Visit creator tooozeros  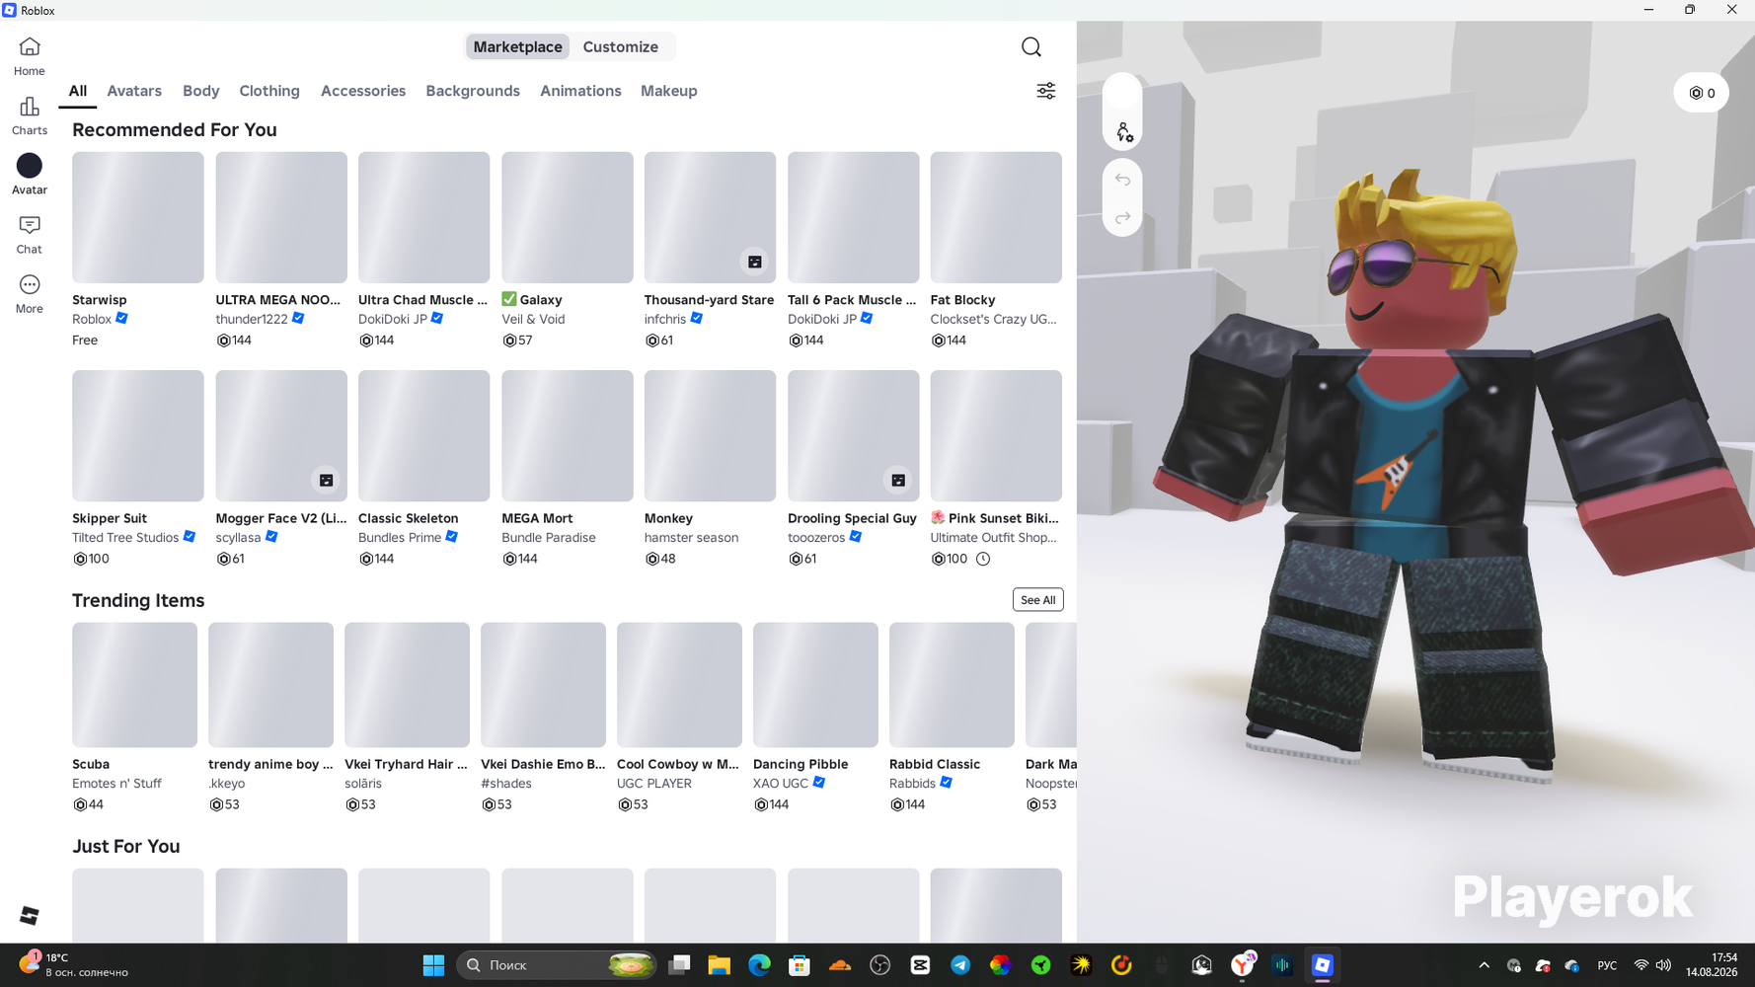coord(816,538)
